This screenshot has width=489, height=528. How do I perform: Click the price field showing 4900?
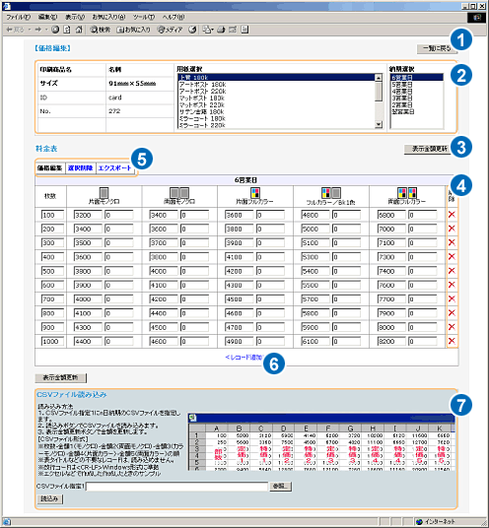point(240,341)
